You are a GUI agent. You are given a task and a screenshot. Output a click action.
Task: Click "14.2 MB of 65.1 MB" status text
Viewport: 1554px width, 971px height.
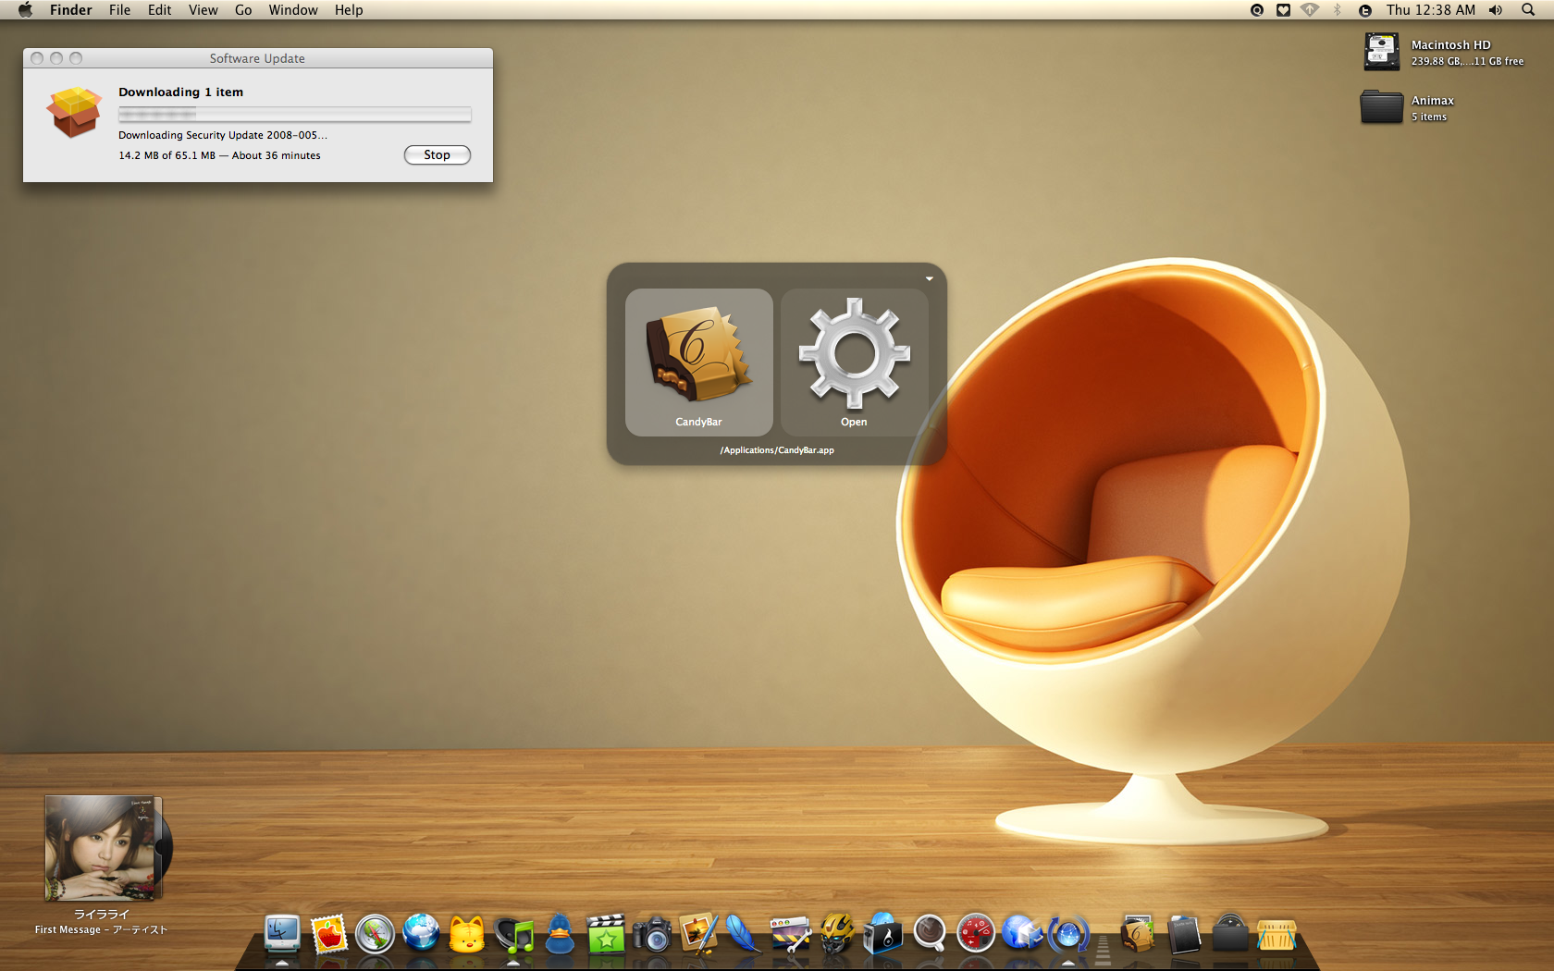(166, 155)
